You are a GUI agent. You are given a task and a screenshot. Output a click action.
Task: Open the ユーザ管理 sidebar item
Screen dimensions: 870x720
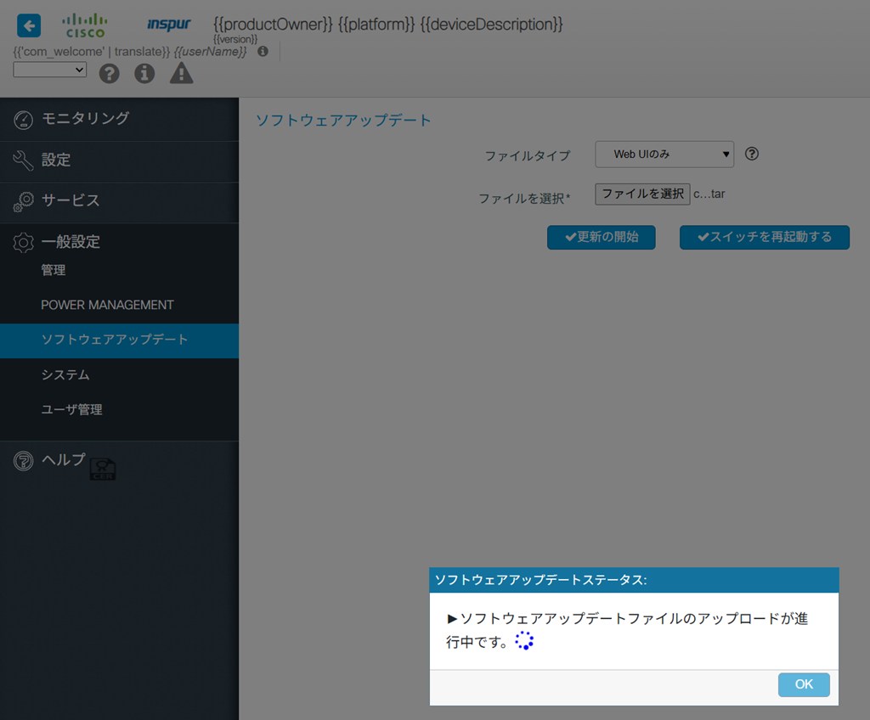[71, 409]
